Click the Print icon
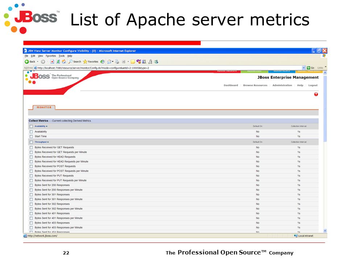 tap(117, 62)
